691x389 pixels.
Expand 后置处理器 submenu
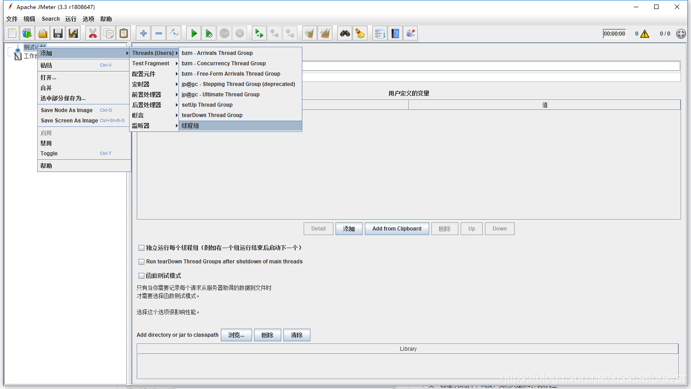point(154,105)
